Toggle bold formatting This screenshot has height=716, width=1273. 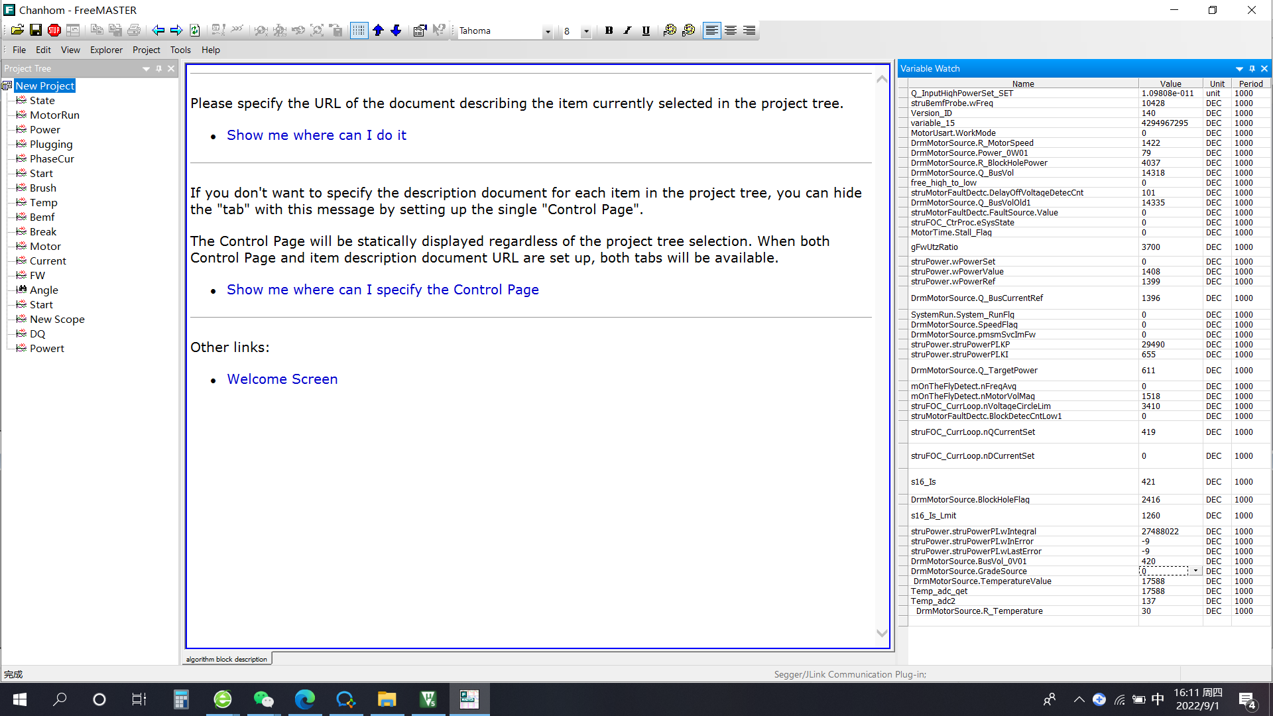(x=609, y=30)
